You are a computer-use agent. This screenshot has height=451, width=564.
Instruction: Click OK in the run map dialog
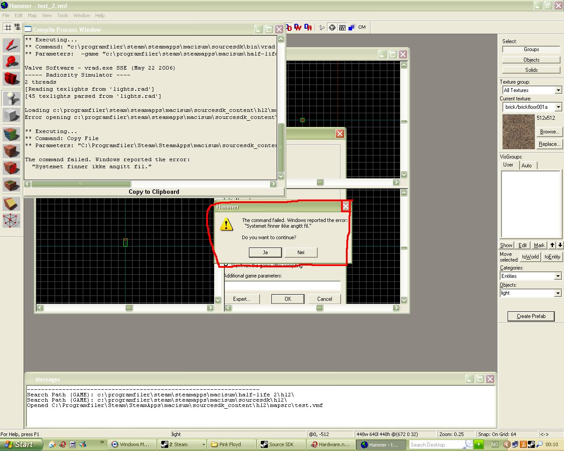[x=288, y=299]
